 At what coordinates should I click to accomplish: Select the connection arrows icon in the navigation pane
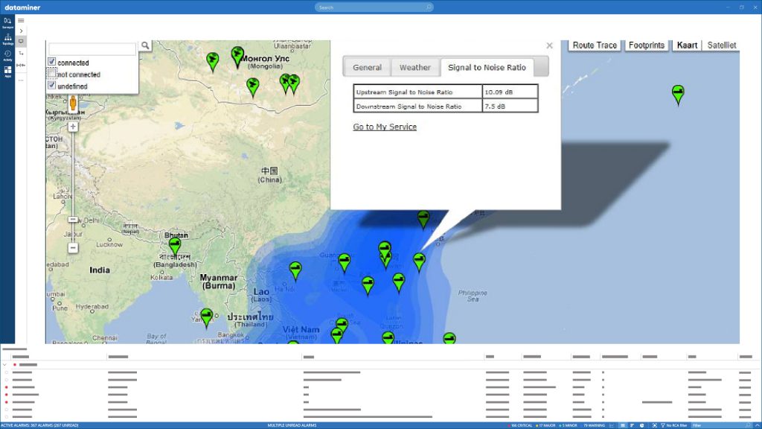[x=21, y=53]
